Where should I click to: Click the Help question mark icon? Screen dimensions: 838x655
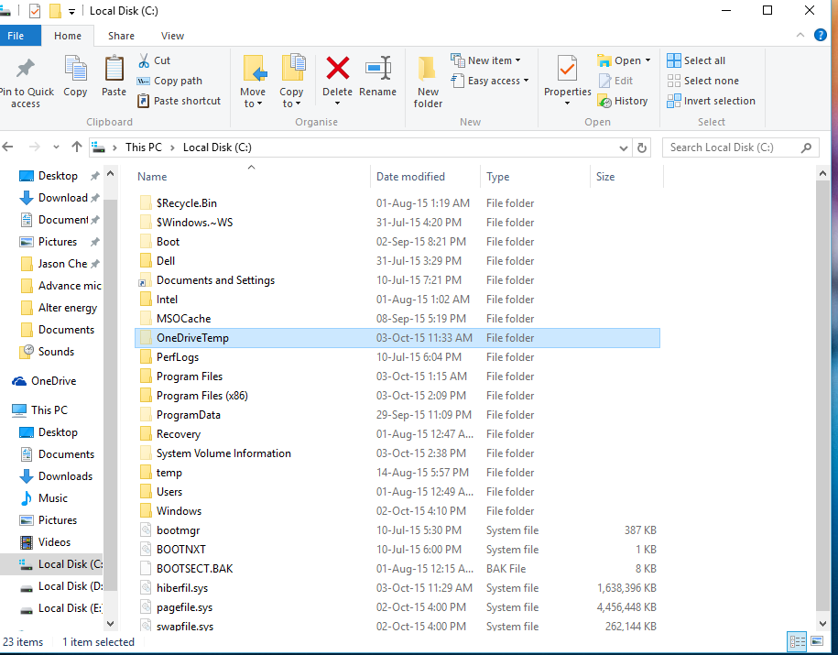pos(821,36)
